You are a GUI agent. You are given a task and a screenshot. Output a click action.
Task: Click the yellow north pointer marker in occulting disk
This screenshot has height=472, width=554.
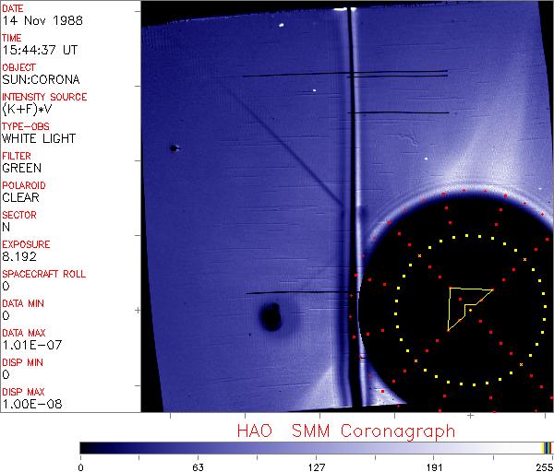466,304
